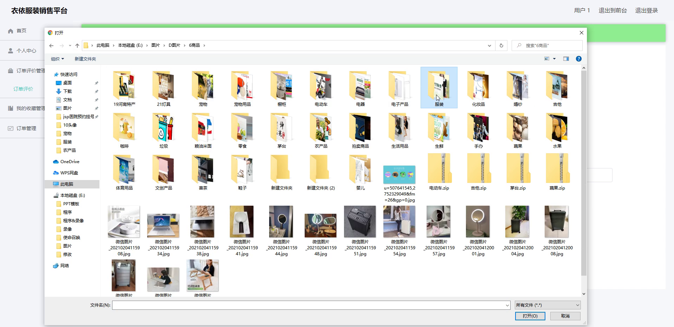Click the Back arrow in file dialog
This screenshot has width=674, height=327.
coord(51,45)
